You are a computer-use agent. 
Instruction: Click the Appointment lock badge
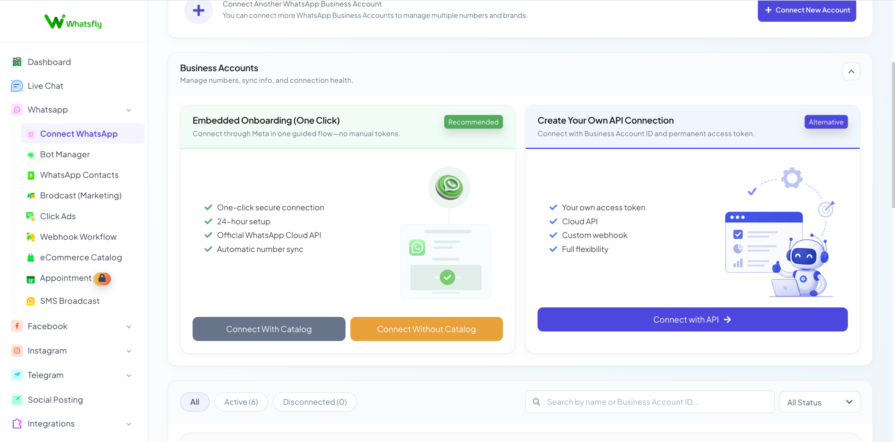point(102,278)
